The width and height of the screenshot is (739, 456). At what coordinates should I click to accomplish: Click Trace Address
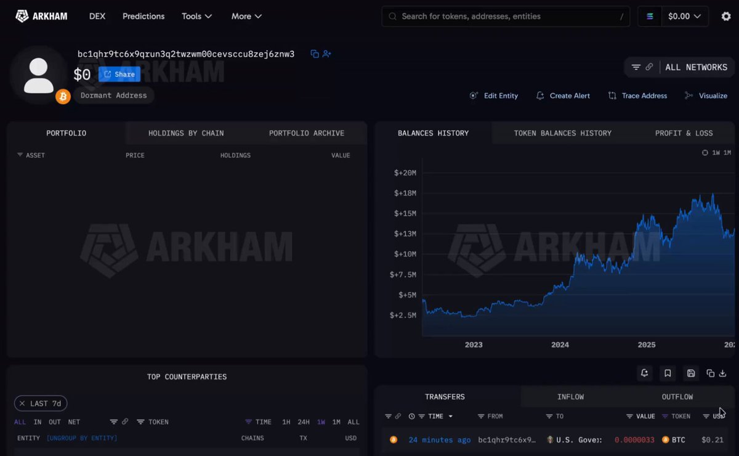637,96
